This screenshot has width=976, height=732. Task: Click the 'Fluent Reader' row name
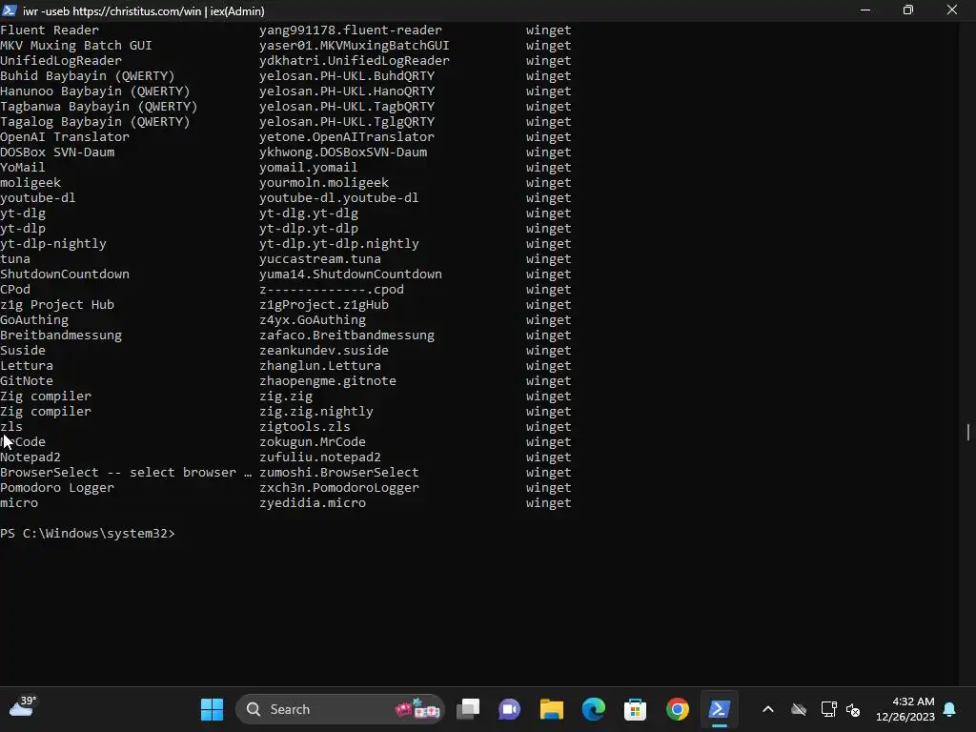click(50, 30)
